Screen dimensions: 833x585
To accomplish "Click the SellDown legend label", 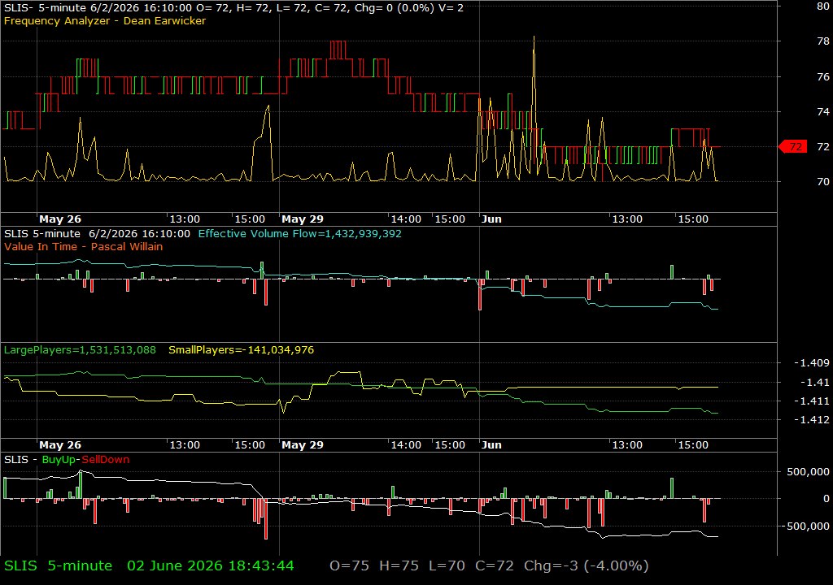I will (x=105, y=460).
